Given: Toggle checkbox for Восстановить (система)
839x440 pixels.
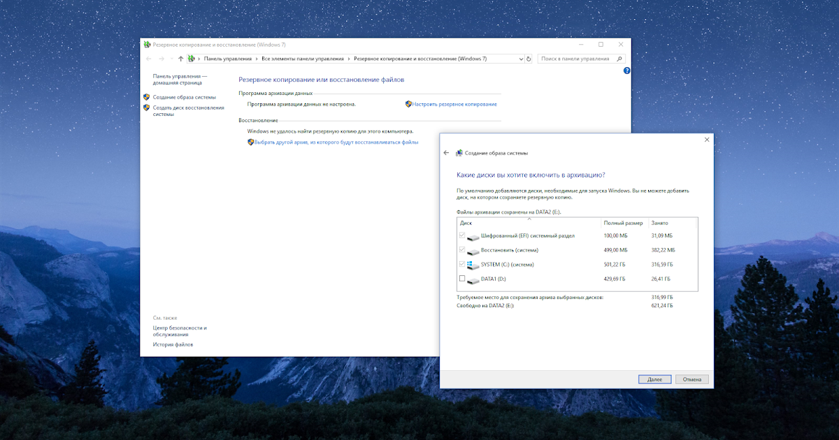Looking at the screenshot, I should 461,249.
